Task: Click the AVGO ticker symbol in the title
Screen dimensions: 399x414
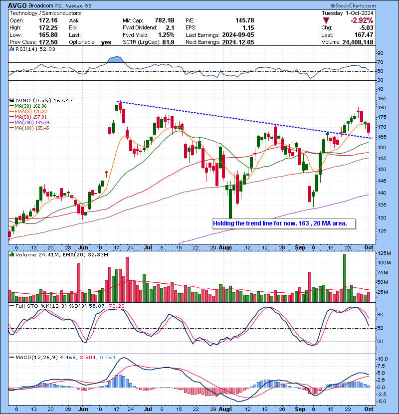Action: 17,5
